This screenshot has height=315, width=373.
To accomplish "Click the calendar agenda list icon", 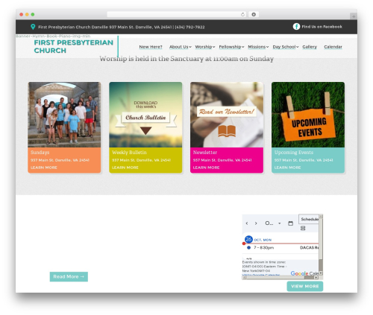I will tap(303, 228).
